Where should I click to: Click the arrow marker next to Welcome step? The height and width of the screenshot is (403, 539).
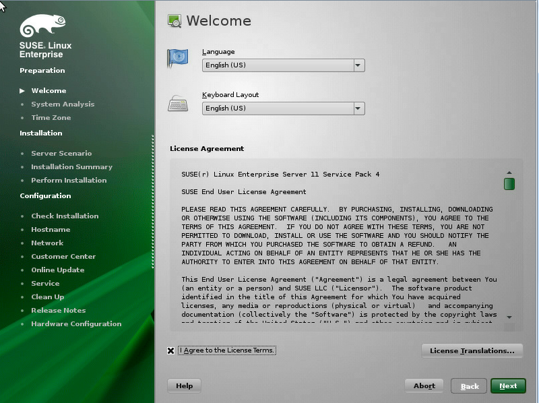(22, 91)
